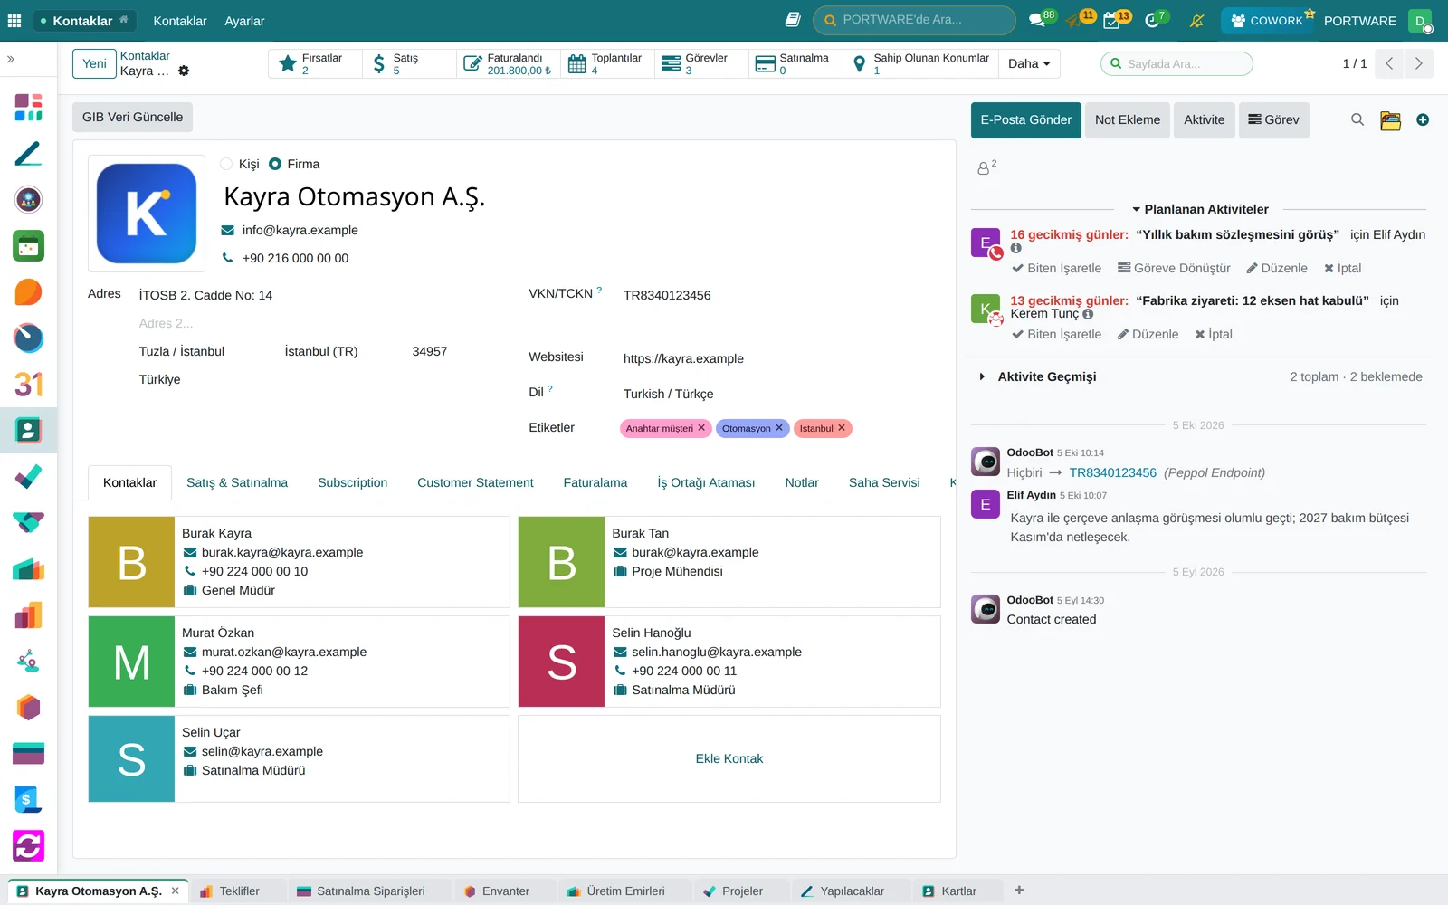Image resolution: width=1448 pixels, height=905 pixels.
Task: Remove the Anahtar müşteri tag
Action: [701, 428]
